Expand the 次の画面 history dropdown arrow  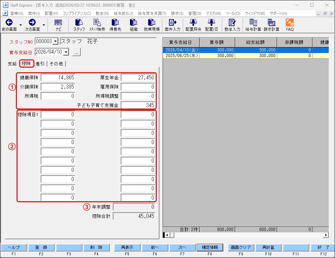click(x=44, y=25)
